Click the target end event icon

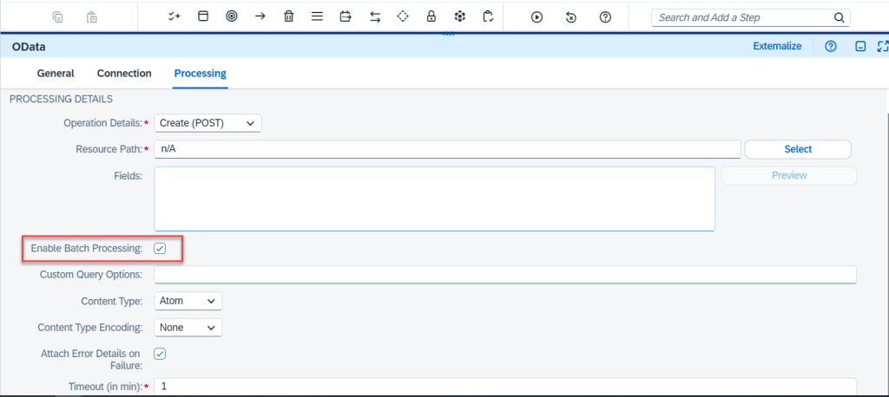(x=231, y=16)
